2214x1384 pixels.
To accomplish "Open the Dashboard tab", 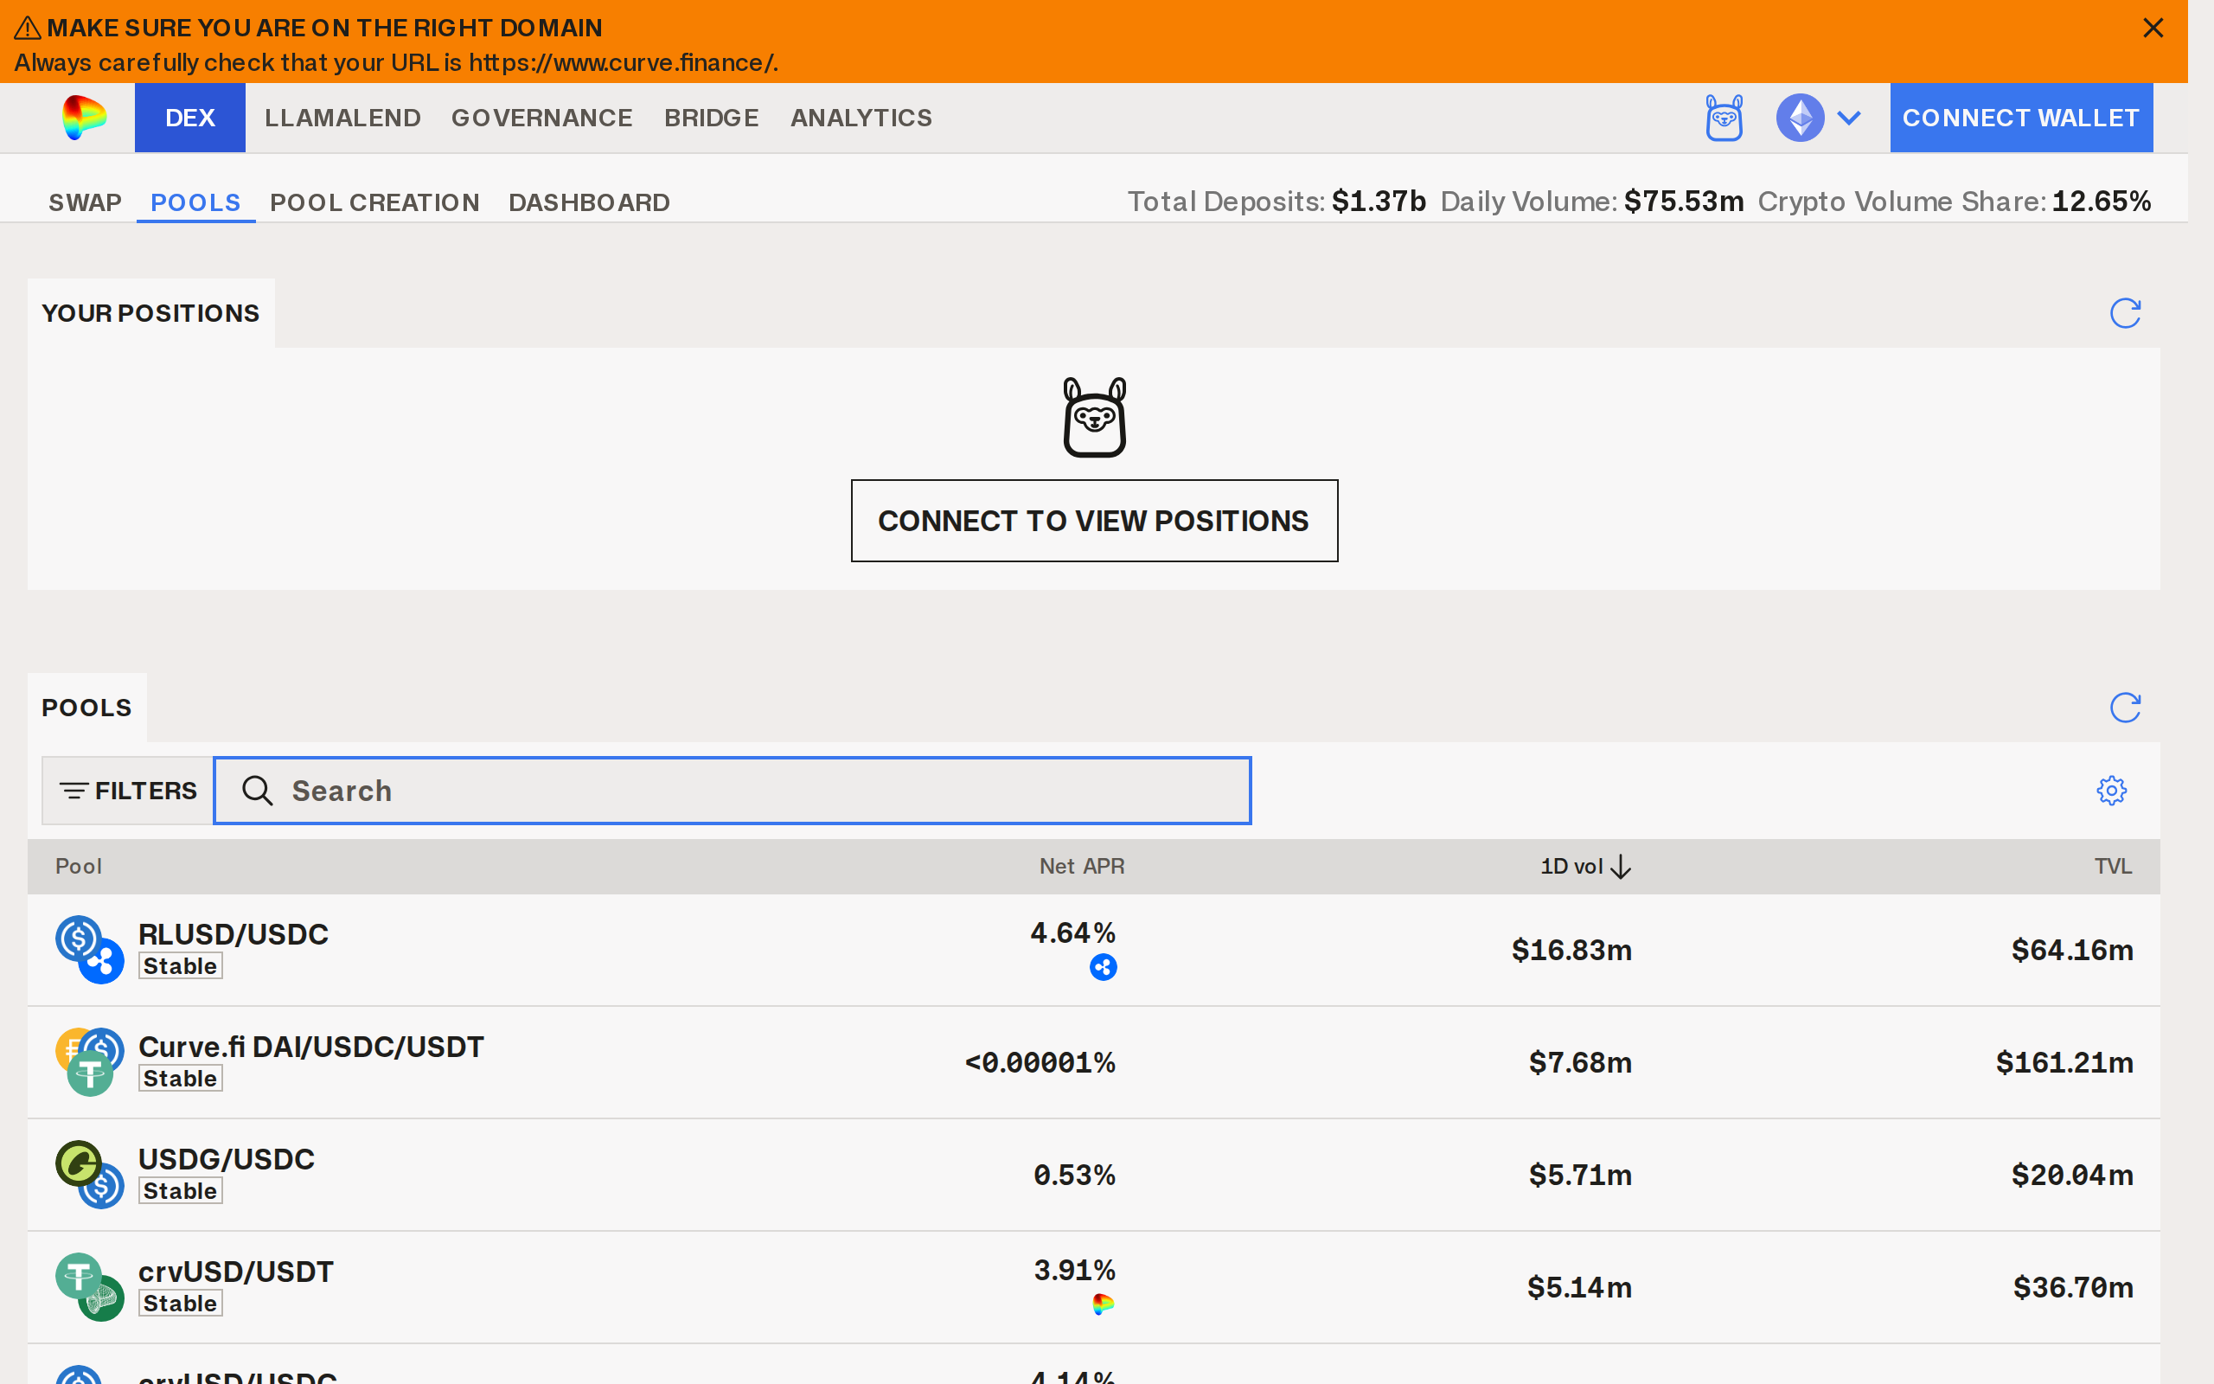I will [x=589, y=202].
